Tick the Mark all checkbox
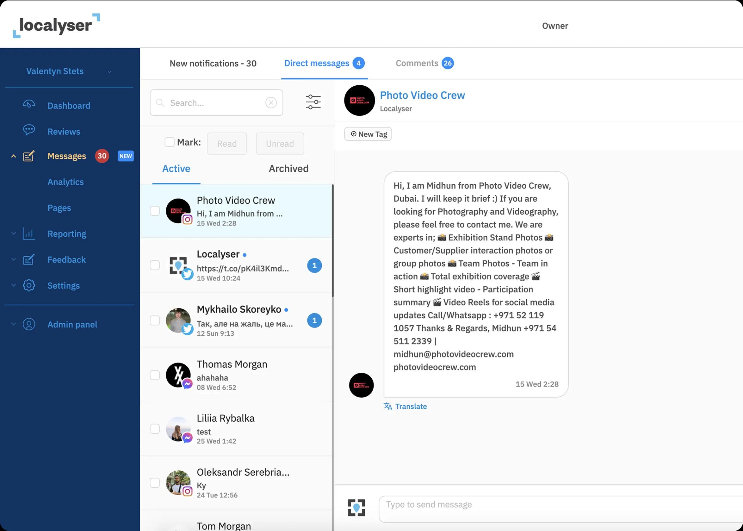 pyautogui.click(x=170, y=142)
